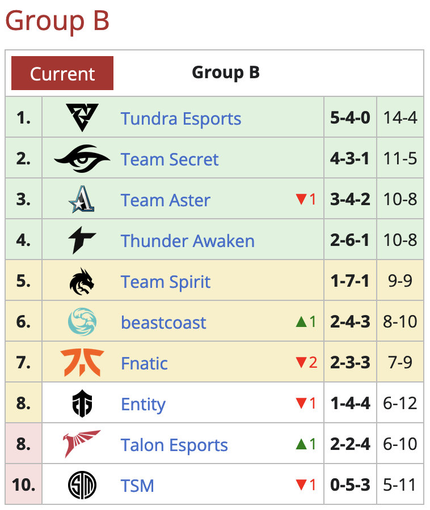Screen dimensions: 430x510
Task: Open the Talon Esports link
Action: [x=174, y=445]
